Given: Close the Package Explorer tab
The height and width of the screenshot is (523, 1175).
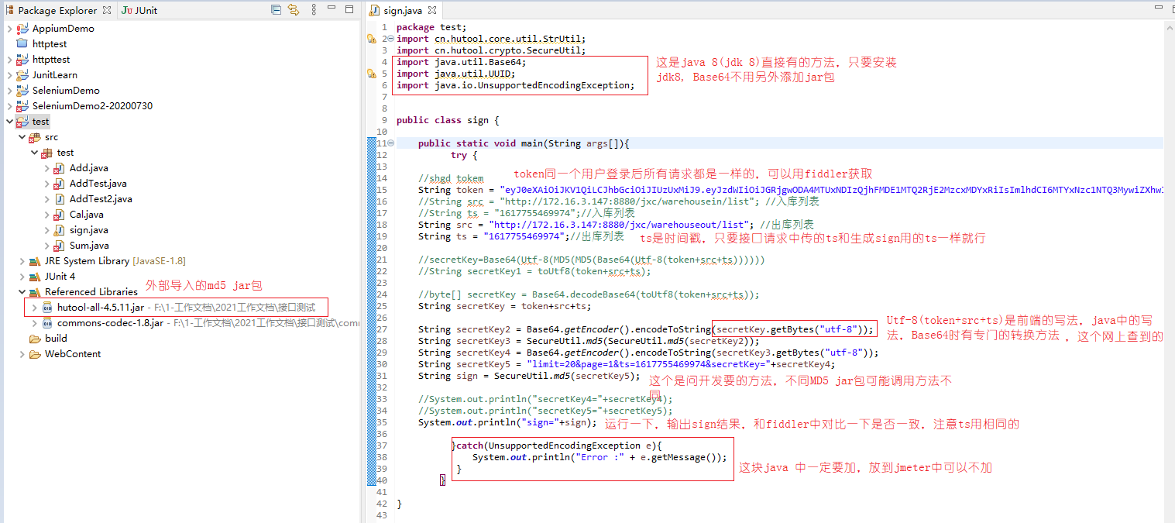Looking at the screenshot, I should point(108,11).
